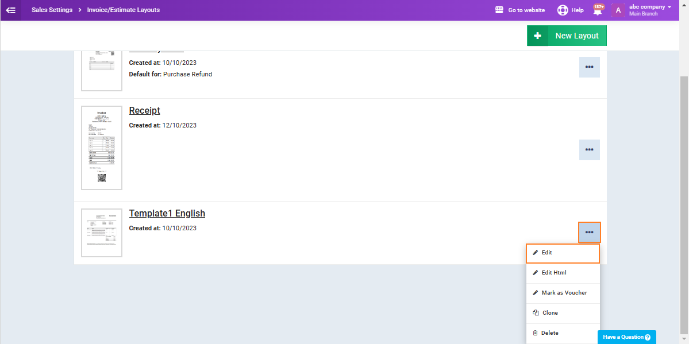Open the notifications bell icon
Viewport: 689px width, 344px height.
[598, 10]
